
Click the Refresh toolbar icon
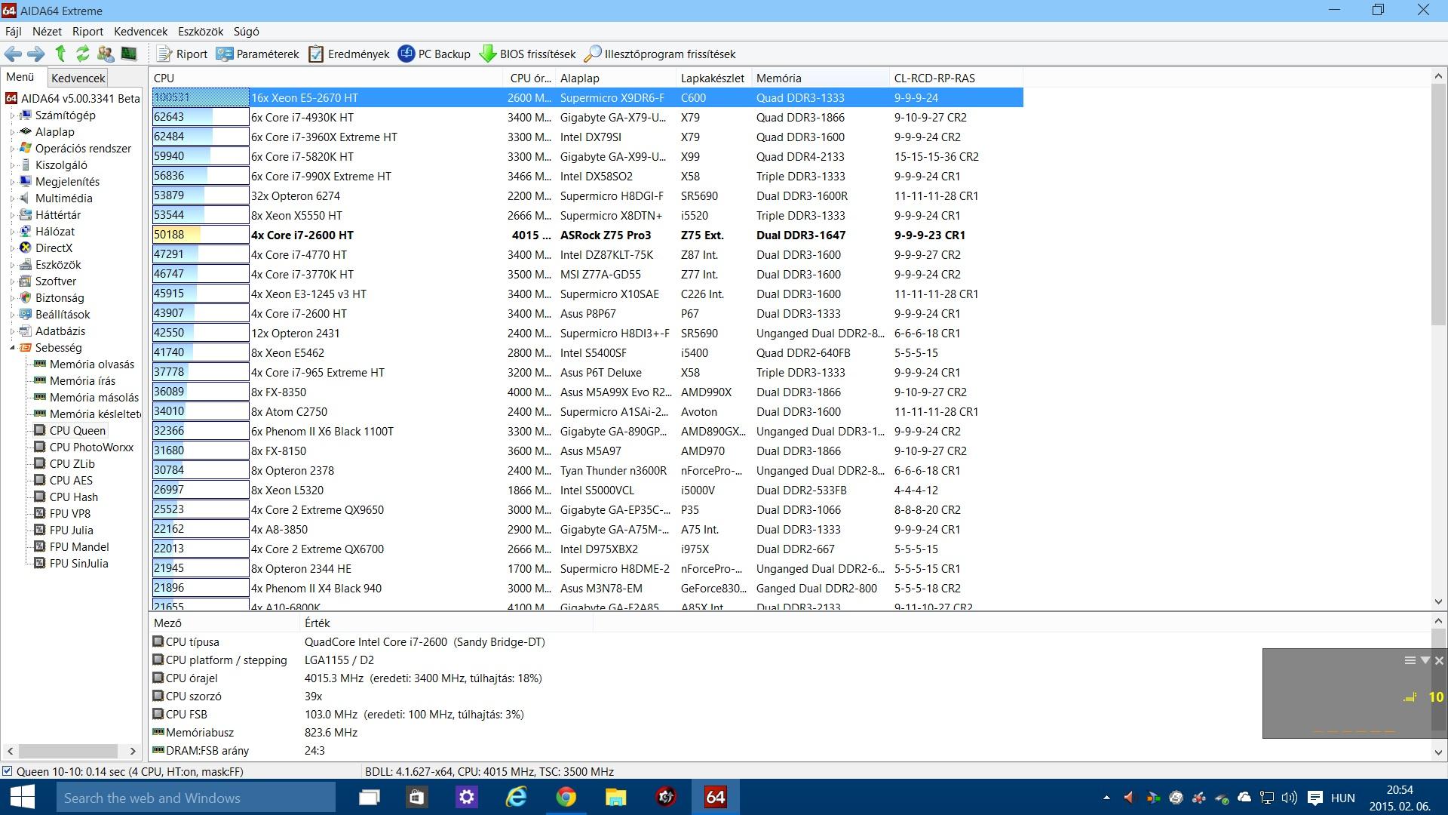click(x=83, y=54)
